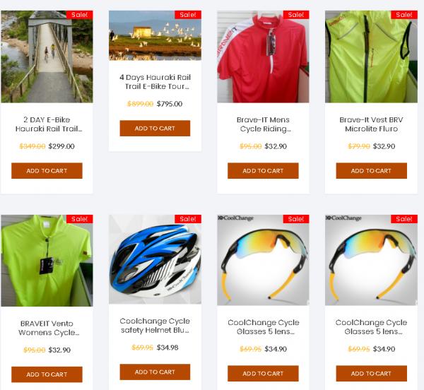
Task: Add BRAVEIT Vento Womens Cycle jersey to cart
Action: 47,374
